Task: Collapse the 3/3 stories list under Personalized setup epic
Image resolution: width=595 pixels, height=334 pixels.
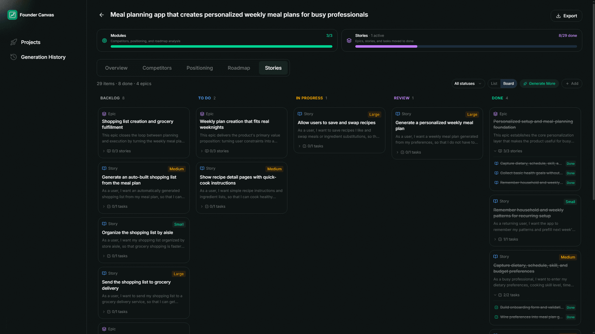Action: pos(495,151)
